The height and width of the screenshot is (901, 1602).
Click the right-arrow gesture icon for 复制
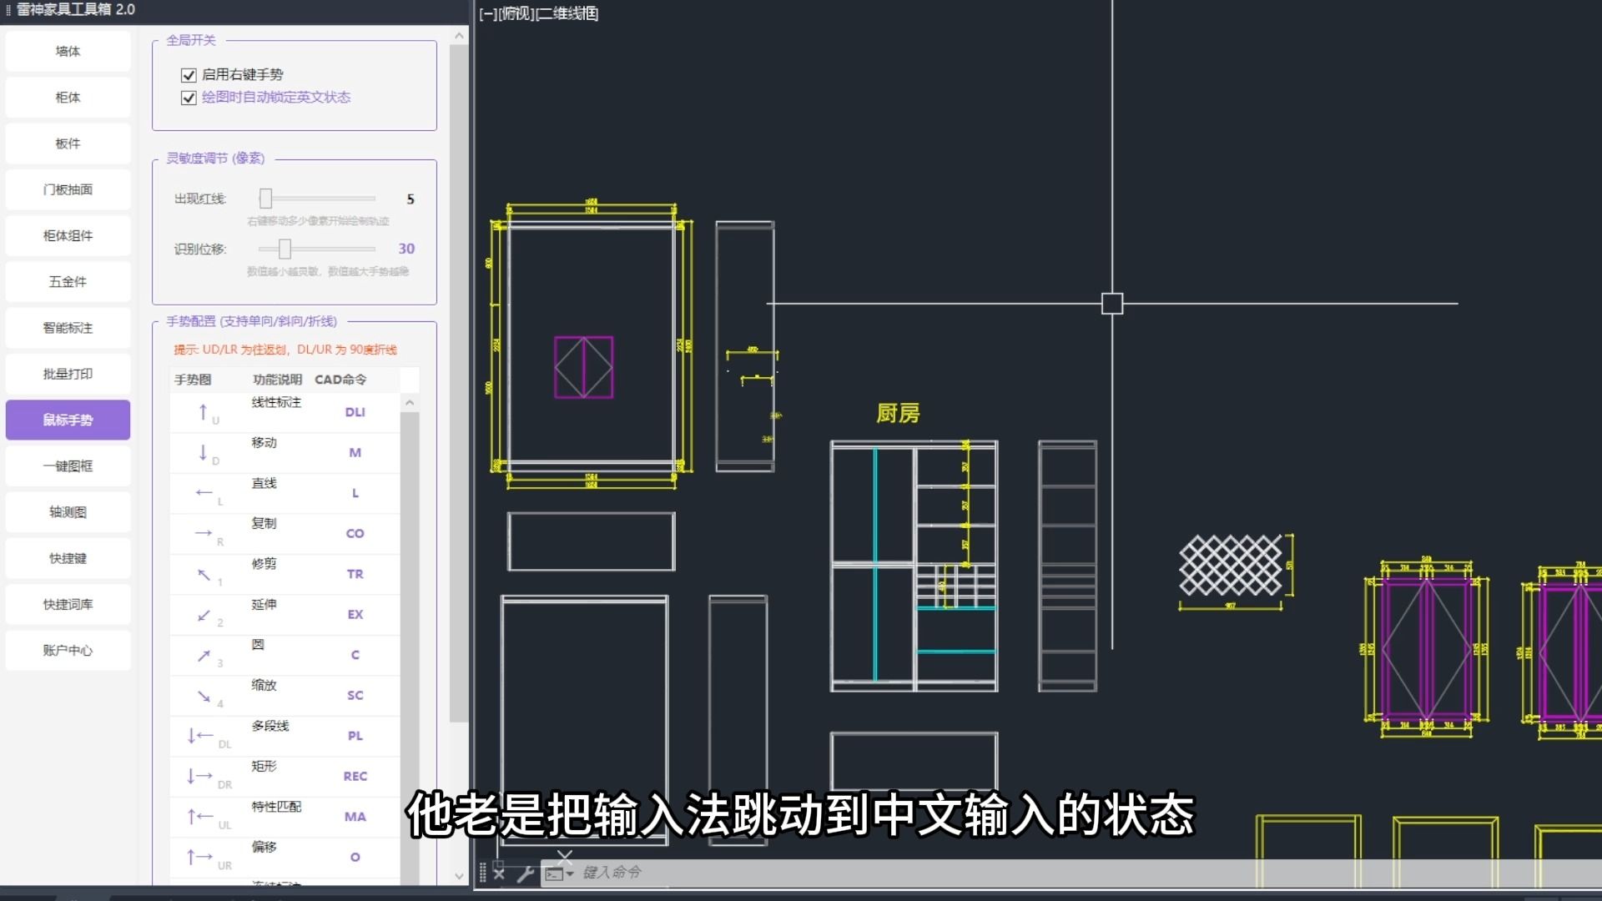click(x=204, y=532)
